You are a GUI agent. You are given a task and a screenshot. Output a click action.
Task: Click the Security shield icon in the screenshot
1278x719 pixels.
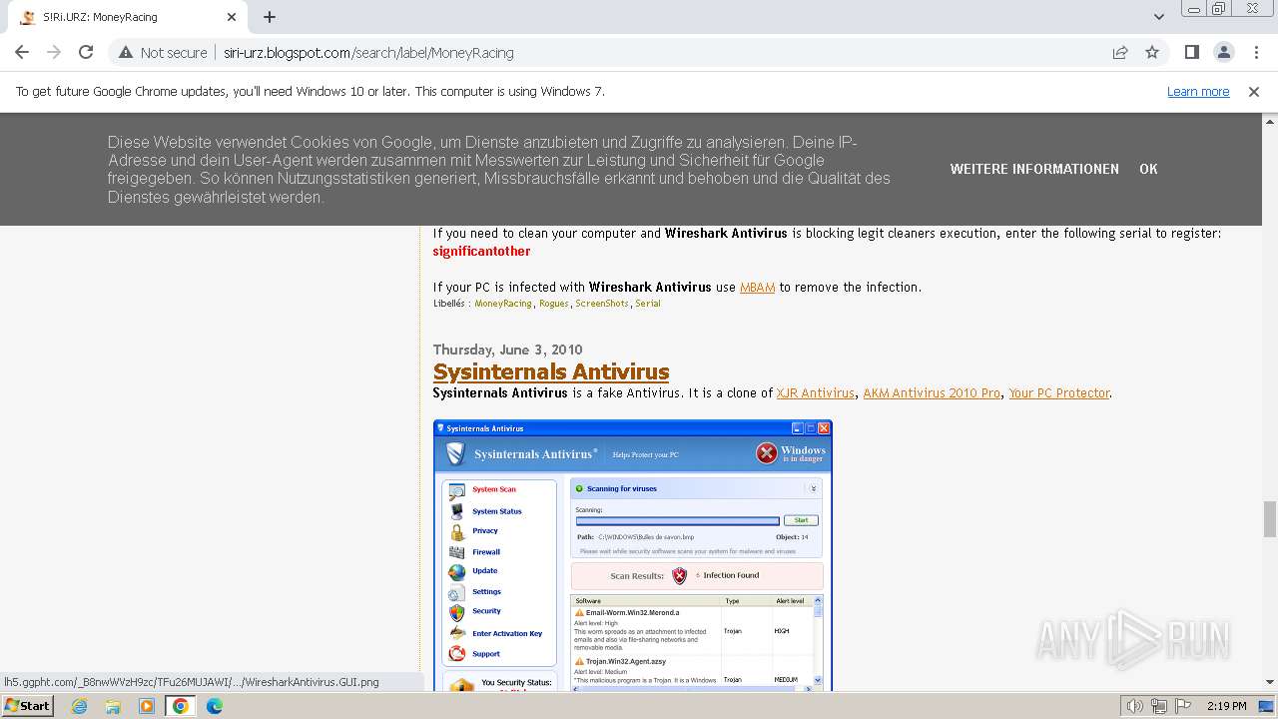tap(457, 612)
